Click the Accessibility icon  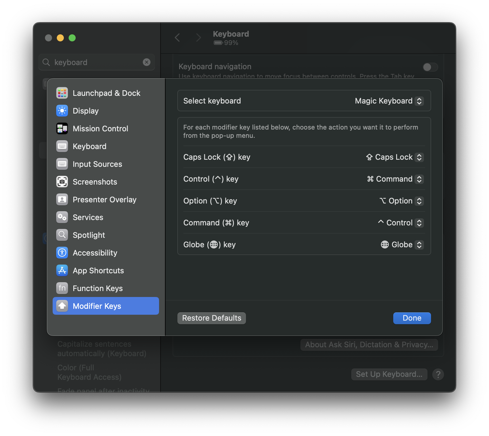click(62, 253)
